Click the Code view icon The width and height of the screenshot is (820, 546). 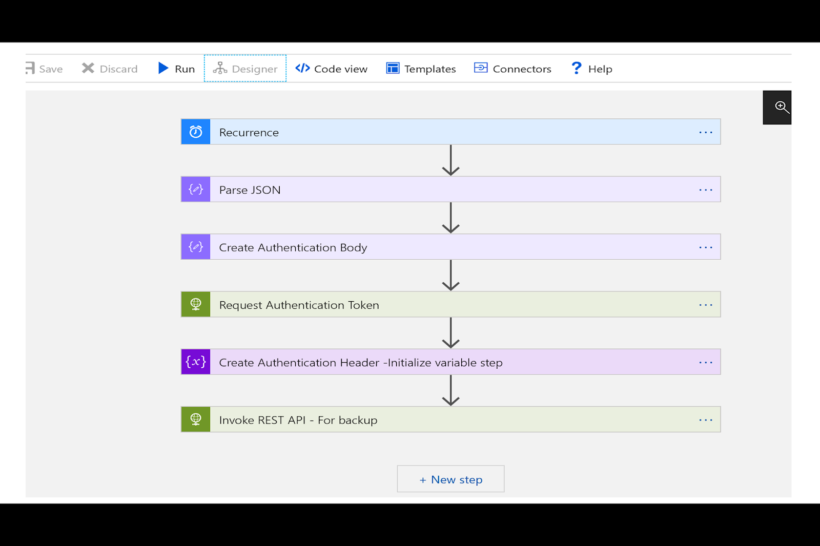tap(302, 68)
